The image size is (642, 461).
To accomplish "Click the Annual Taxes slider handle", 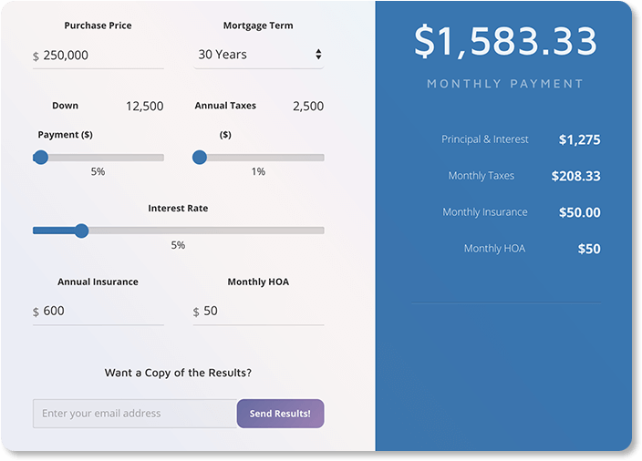I will tap(200, 158).
